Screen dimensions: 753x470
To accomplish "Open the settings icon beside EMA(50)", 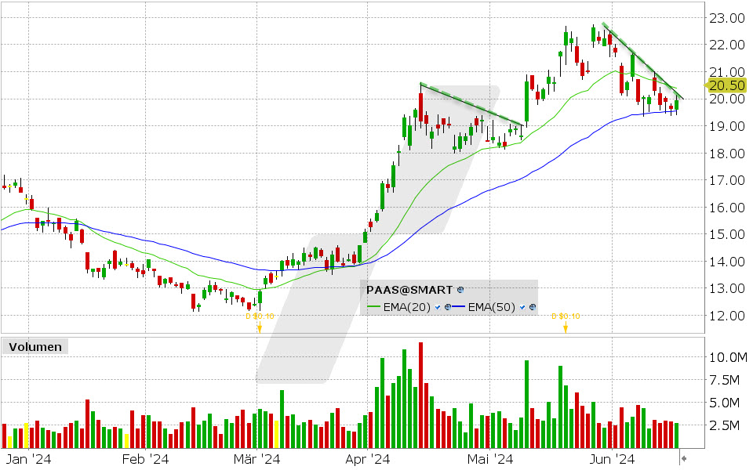I will [x=532, y=307].
